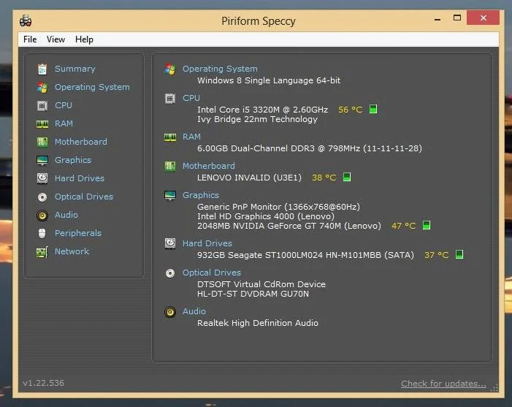Click the Graphics monitor icon in sidebar
Viewport: 512px width, 407px height.
pos(42,160)
